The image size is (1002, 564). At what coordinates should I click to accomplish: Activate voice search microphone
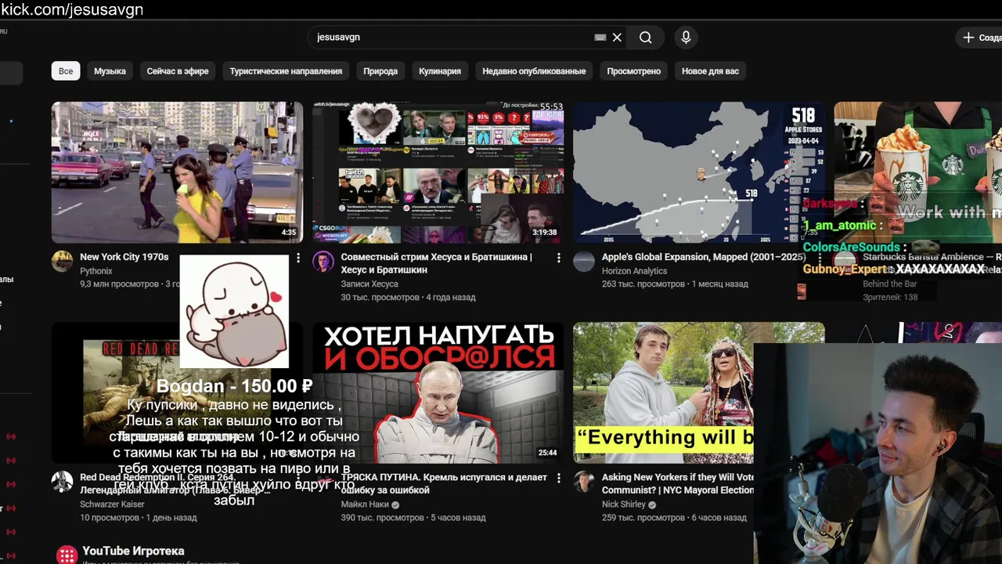tap(686, 38)
